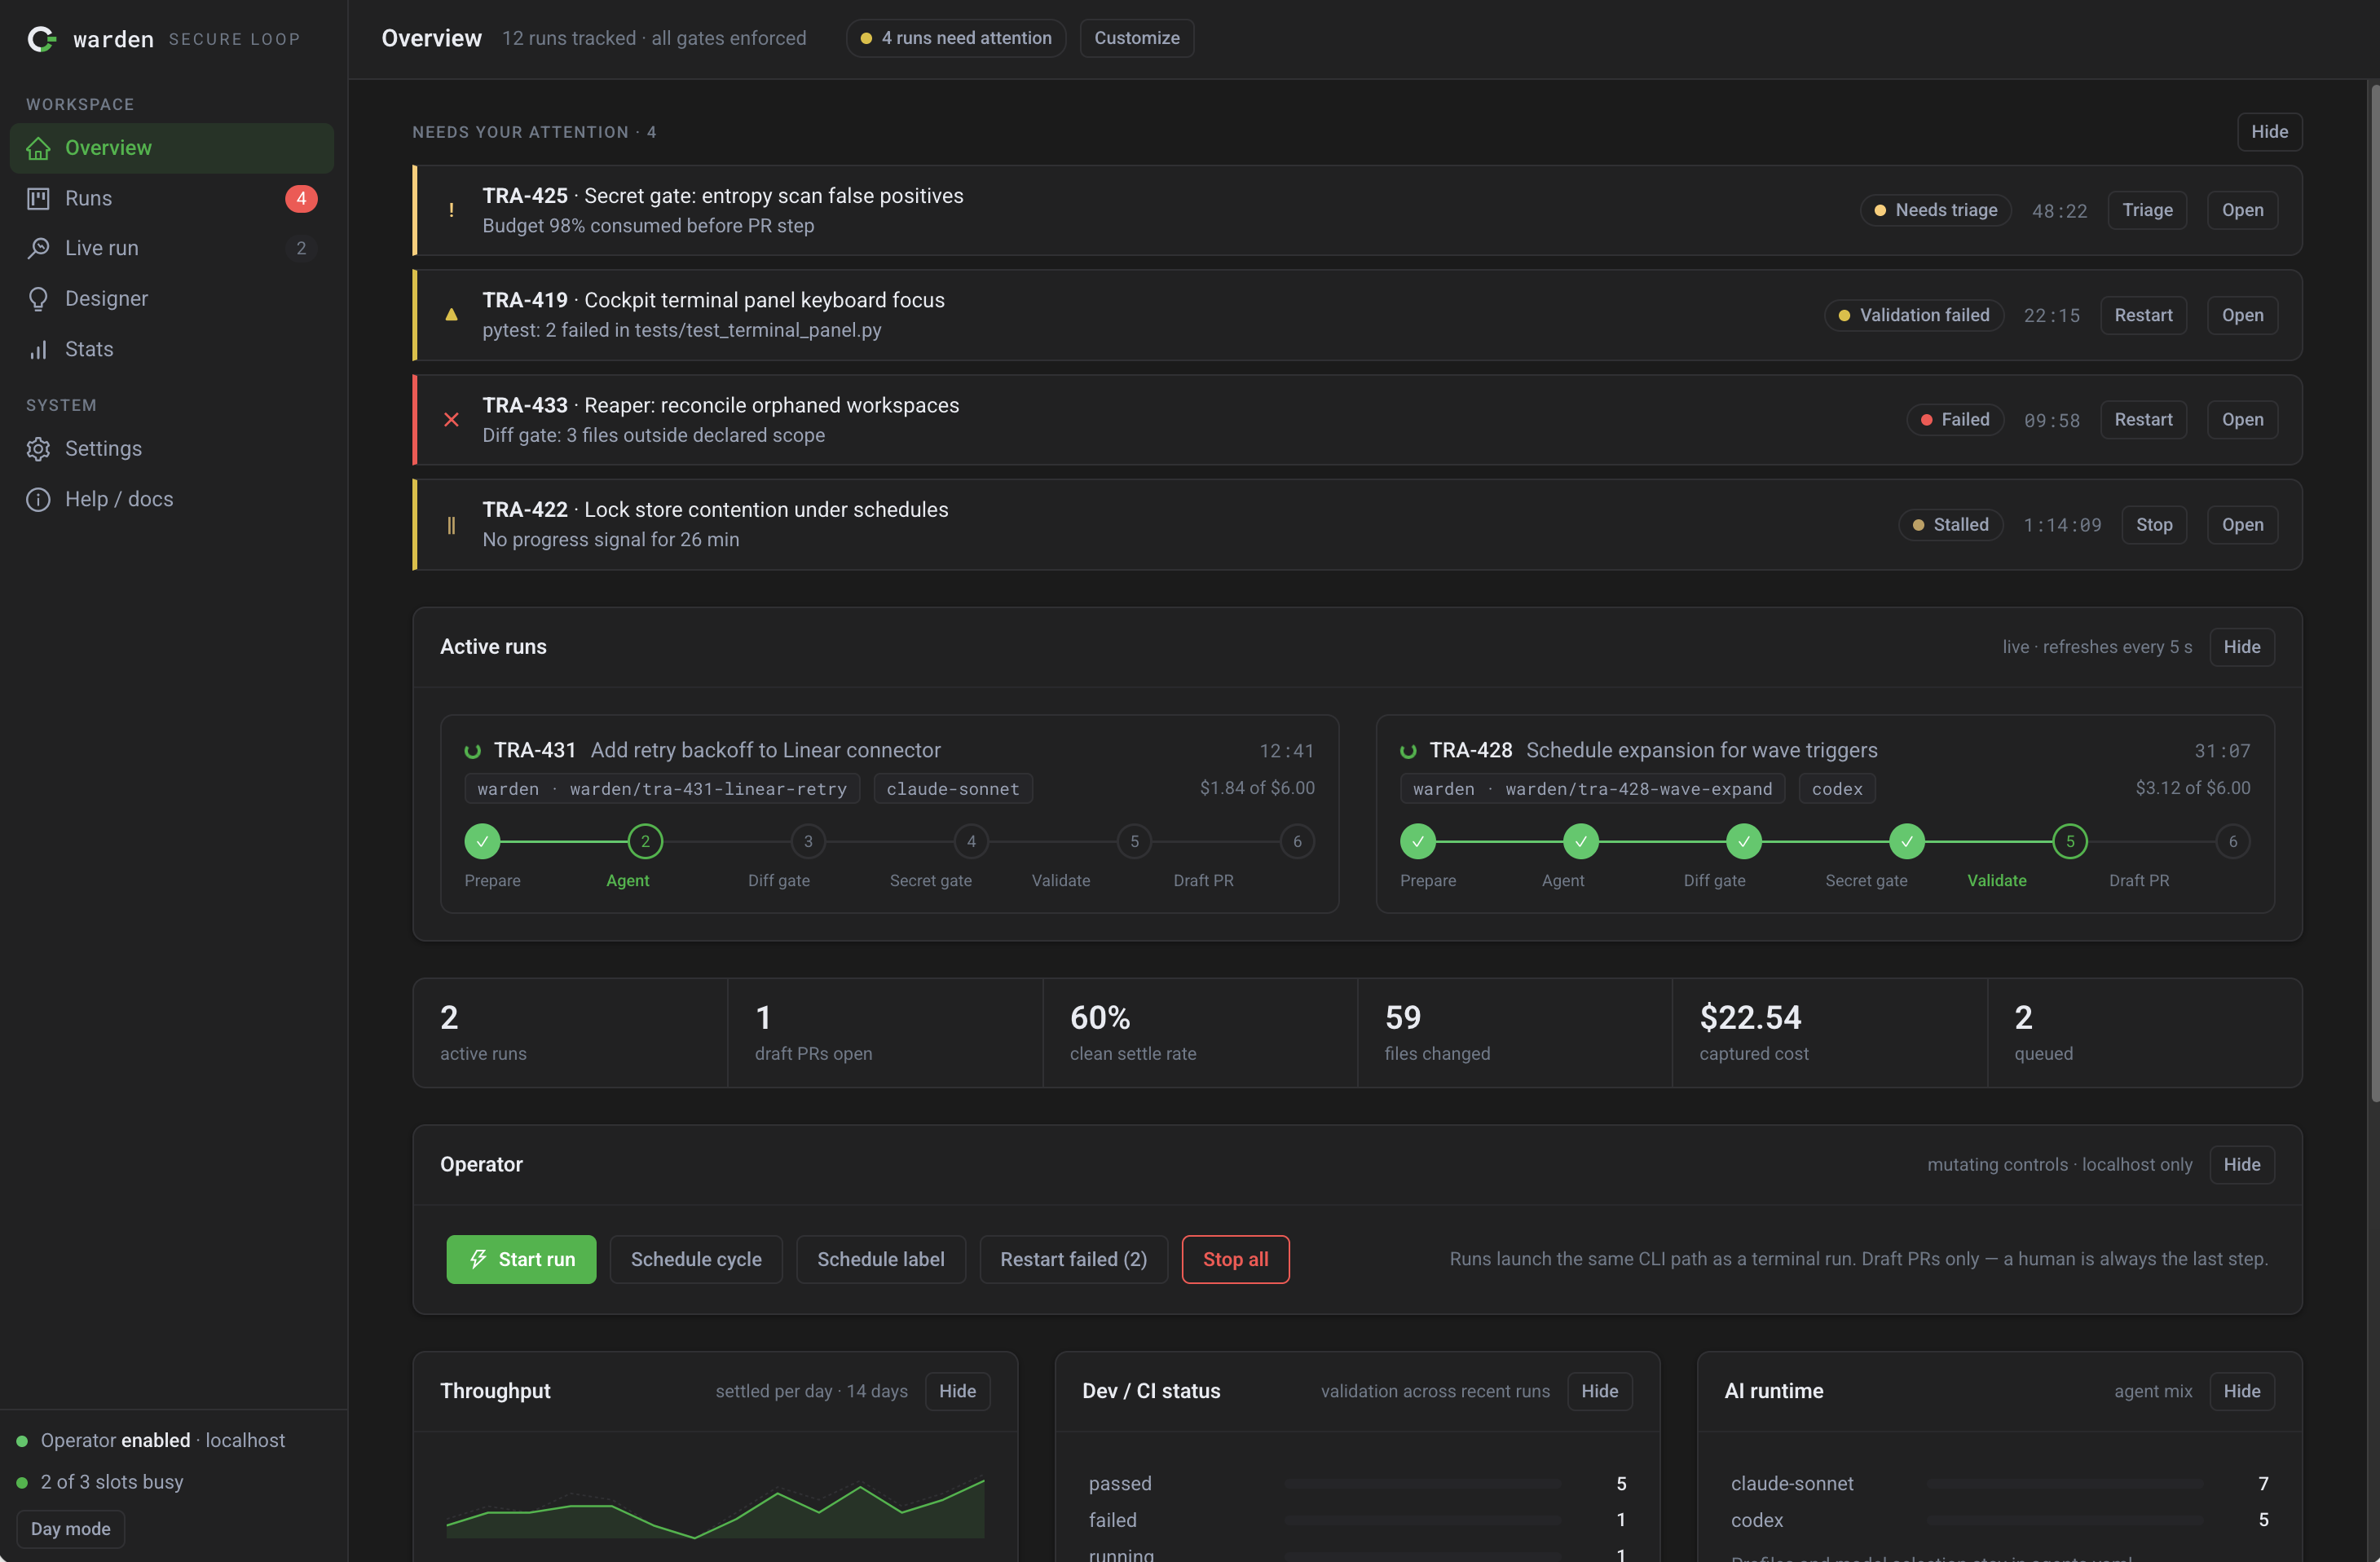This screenshot has height=1562, width=2380.
Task: Open Customize overview options
Action: pyautogui.click(x=1136, y=38)
